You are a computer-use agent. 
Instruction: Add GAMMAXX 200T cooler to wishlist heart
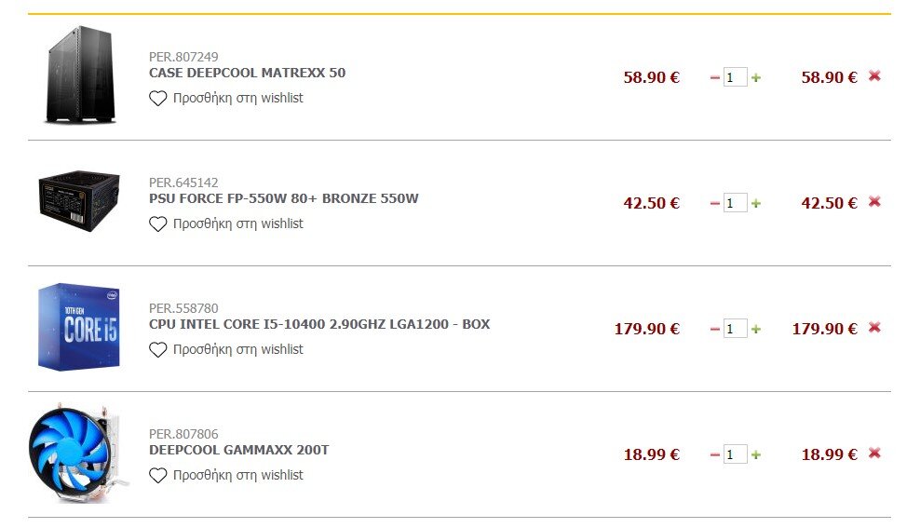[x=158, y=475]
